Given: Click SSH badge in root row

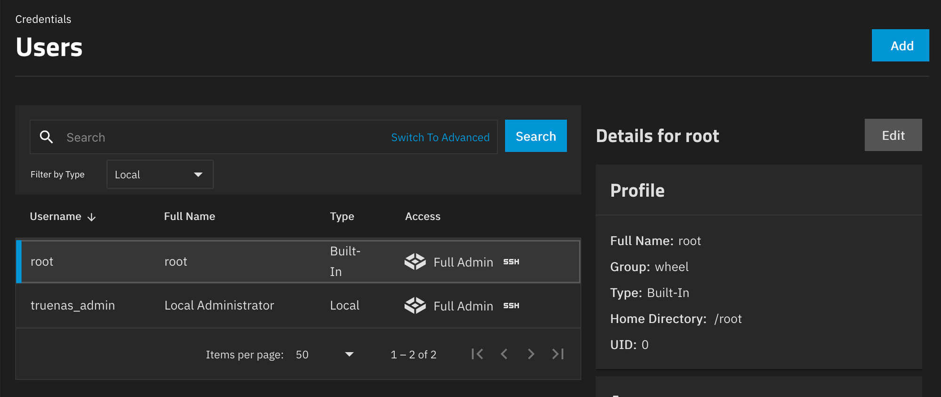Looking at the screenshot, I should coord(511,262).
